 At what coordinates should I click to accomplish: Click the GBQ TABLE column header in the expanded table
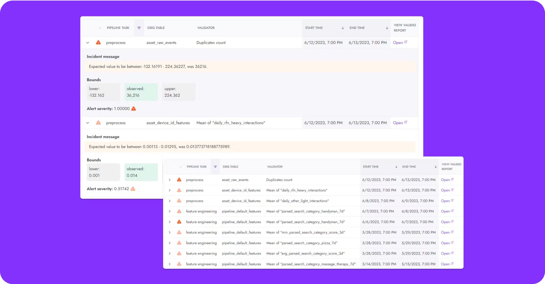[x=156, y=28]
